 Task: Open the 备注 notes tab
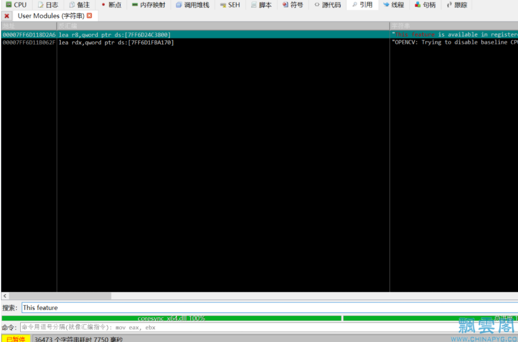point(79,5)
